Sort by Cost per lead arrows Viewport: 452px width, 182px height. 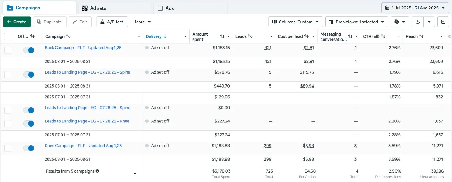coord(306,36)
